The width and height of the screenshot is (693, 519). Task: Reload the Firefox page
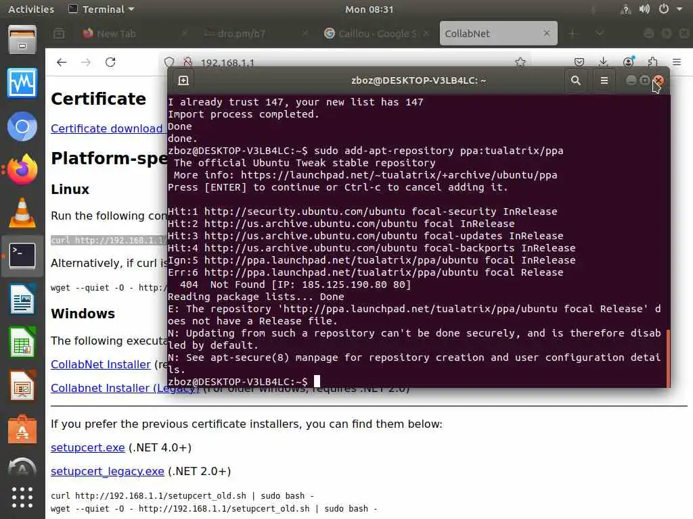(x=110, y=62)
